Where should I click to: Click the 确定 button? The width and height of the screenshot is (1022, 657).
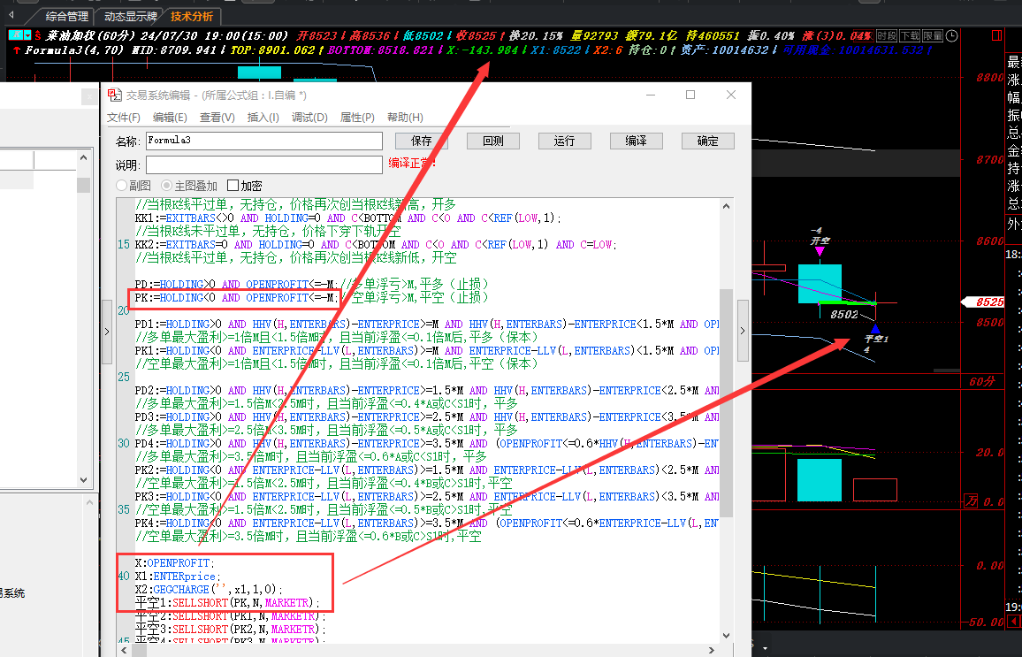click(708, 141)
